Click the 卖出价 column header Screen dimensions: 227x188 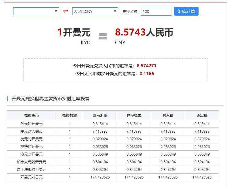(202, 116)
